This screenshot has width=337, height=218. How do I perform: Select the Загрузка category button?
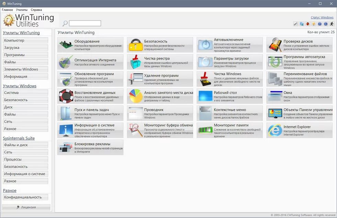click(x=25, y=47)
